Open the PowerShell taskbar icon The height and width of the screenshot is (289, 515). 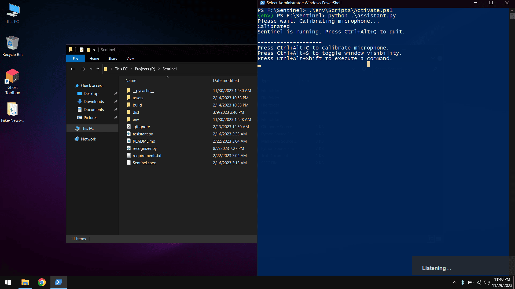(x=58, y=282)
